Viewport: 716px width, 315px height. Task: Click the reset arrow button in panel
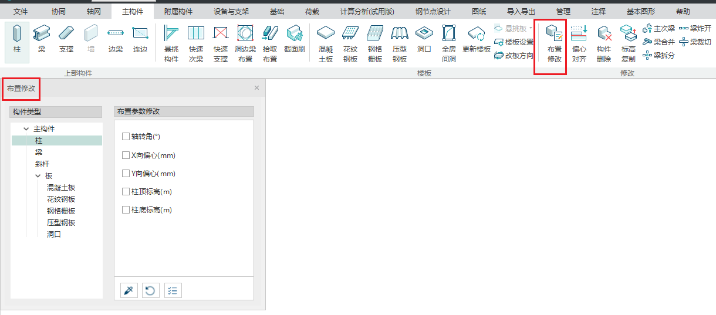click(150, 290)
